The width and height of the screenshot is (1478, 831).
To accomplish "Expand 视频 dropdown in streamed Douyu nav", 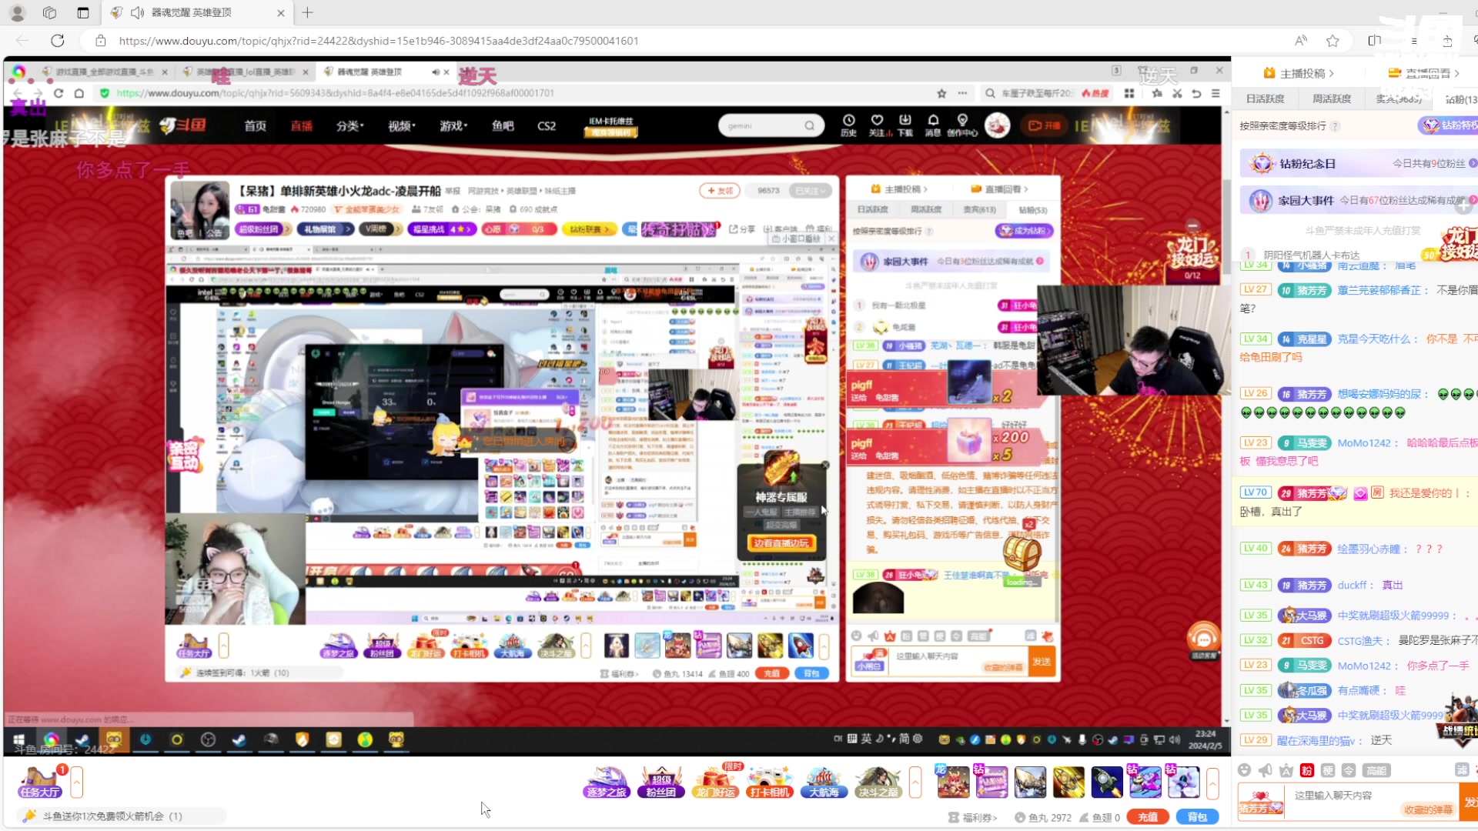I will click(x=401, y=126).
